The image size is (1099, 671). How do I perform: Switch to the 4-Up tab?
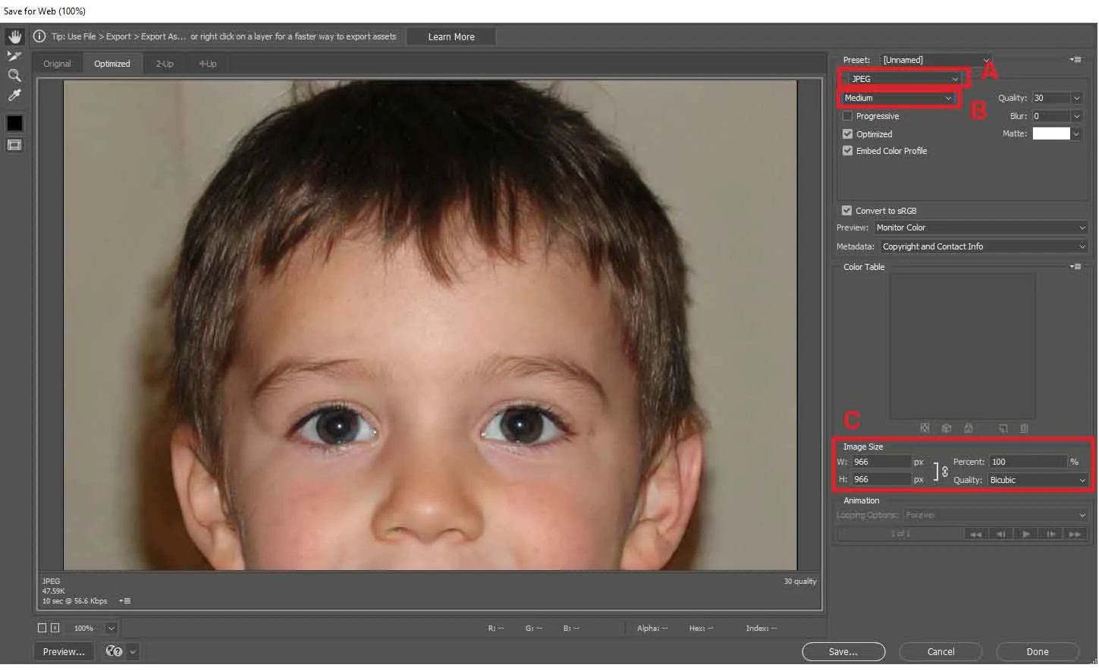[208, 64]
